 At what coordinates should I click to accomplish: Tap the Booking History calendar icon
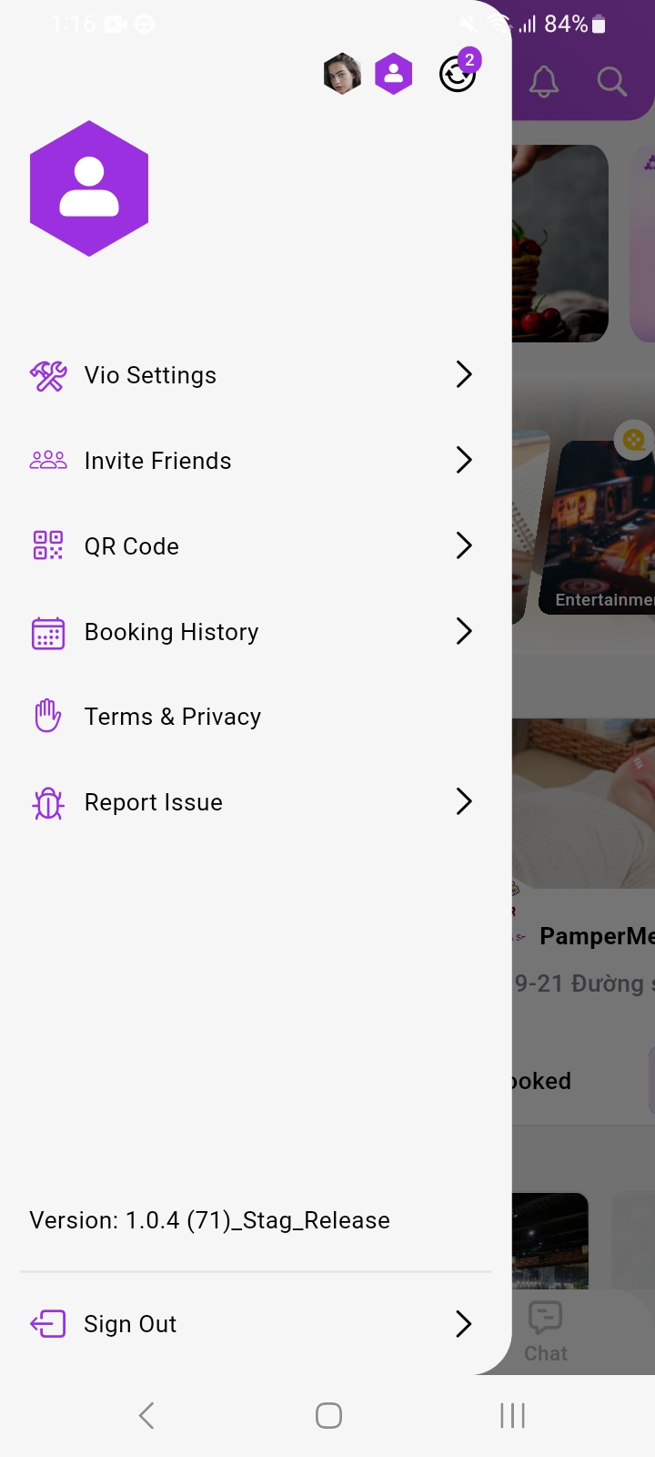pyautogui.click(x=48, y=632)
